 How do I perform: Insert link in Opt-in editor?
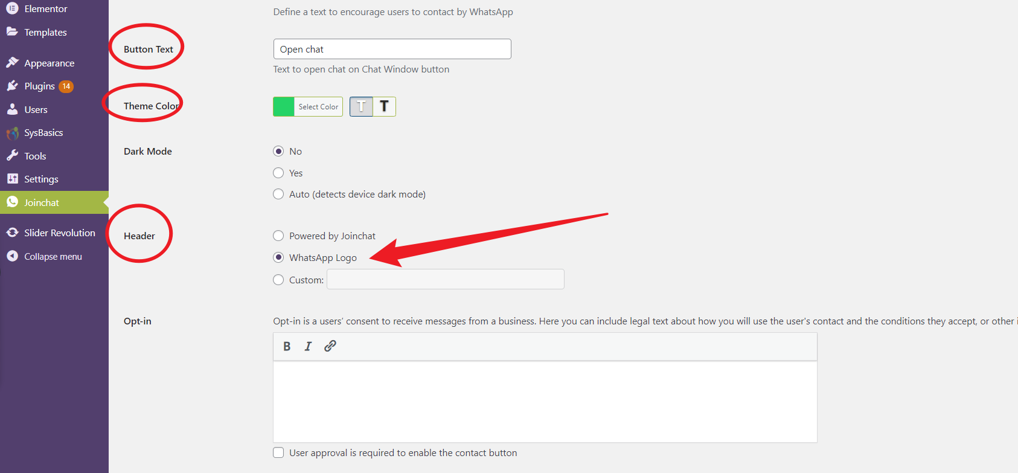(x=330, y=346)
